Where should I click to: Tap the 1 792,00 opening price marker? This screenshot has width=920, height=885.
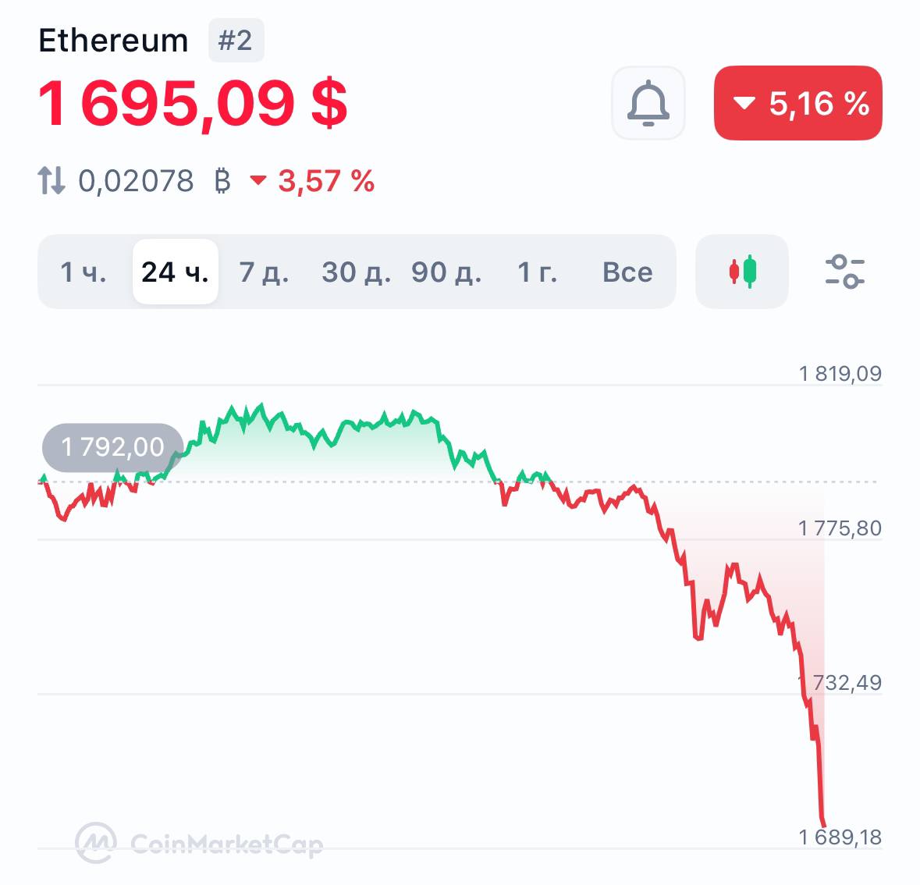(112, 447)
